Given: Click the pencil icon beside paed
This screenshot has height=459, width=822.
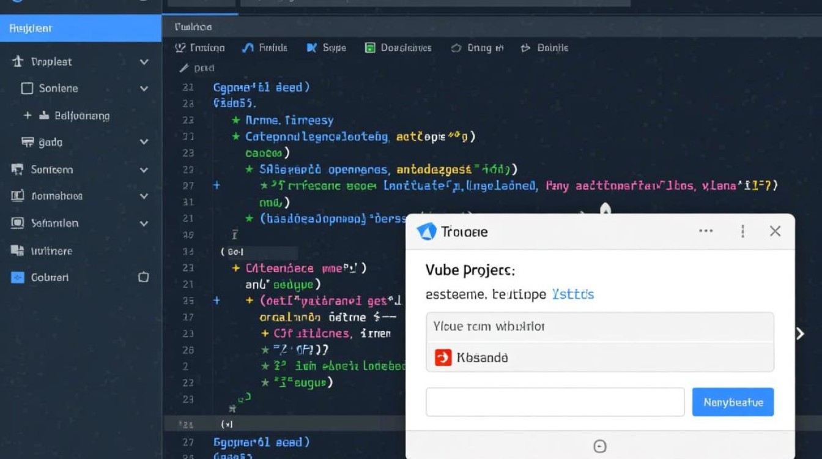Looking at the screenshot, I should click(x=183, y=69).
